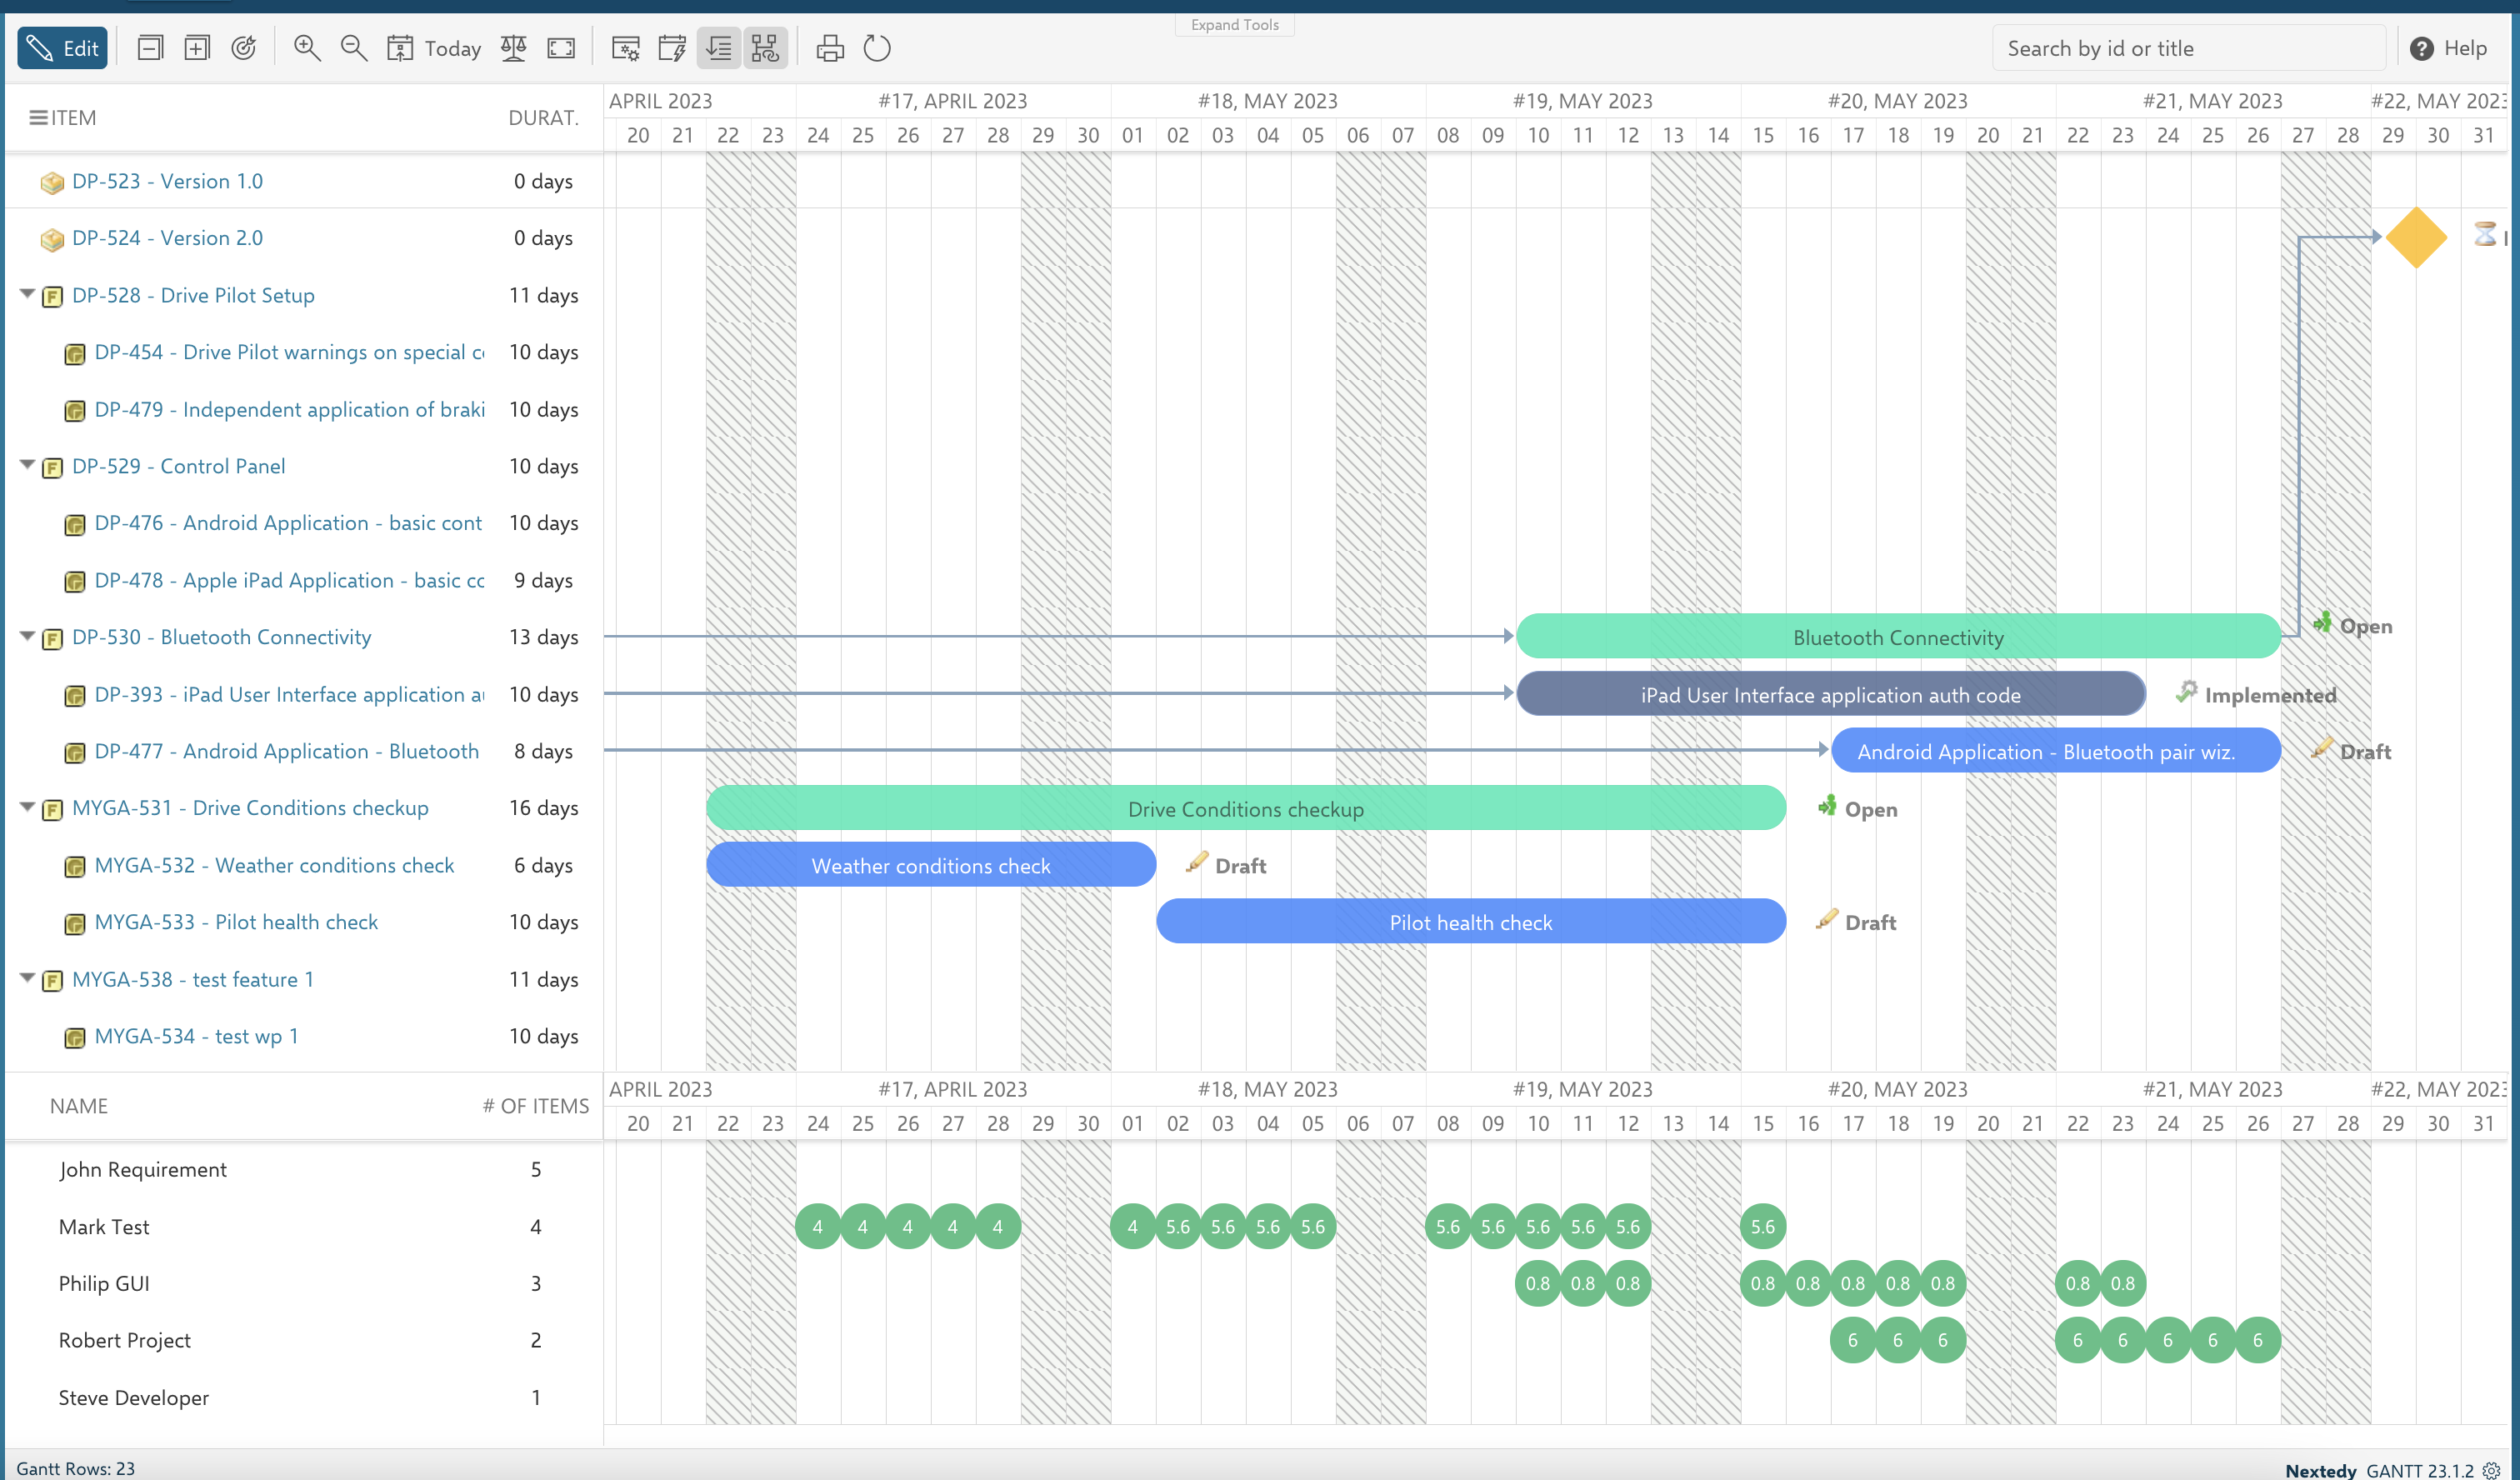This screenshot has width=2520, height=1480.
Task: Toggle Edit mode button
Action: (x=62, y=48)
